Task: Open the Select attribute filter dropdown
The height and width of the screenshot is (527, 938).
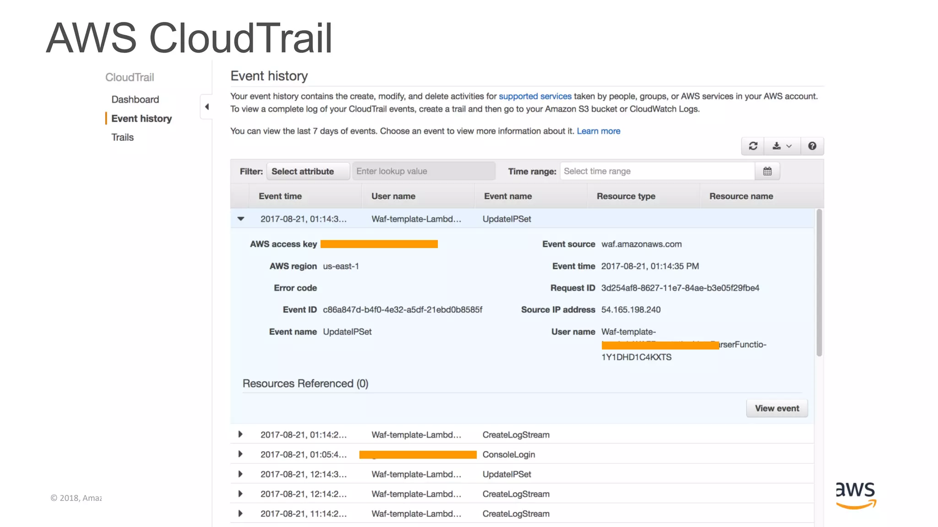Action: [x=308, y=171]
